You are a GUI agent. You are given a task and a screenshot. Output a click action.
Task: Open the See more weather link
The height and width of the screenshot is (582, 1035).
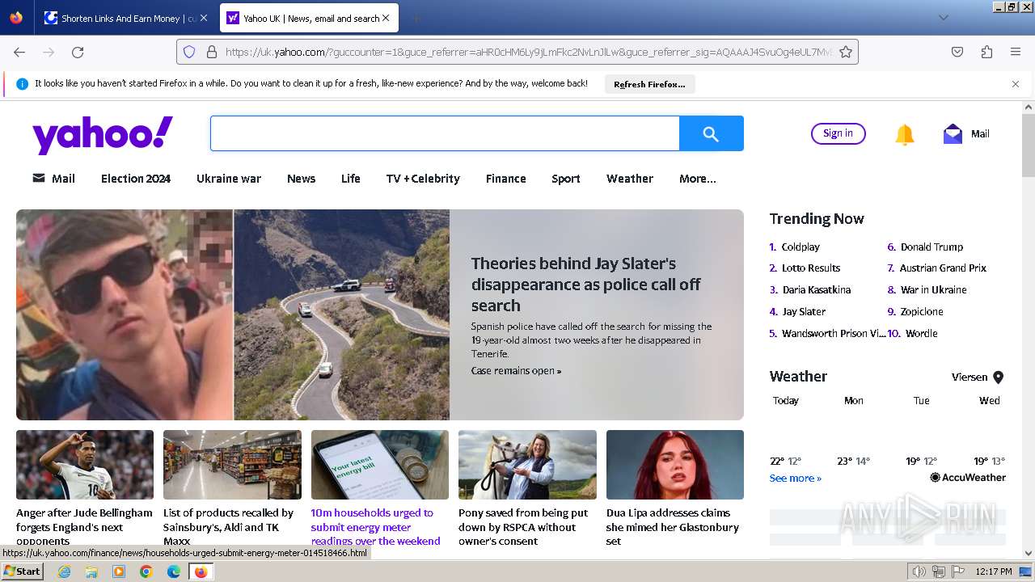pos(796,478)
